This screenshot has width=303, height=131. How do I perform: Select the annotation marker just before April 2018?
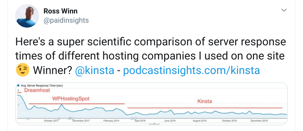135,118
